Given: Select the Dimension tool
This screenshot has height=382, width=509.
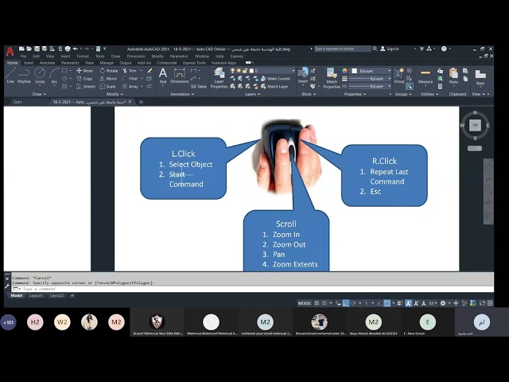Looking at the screenshot, I should tap(180, 76).
